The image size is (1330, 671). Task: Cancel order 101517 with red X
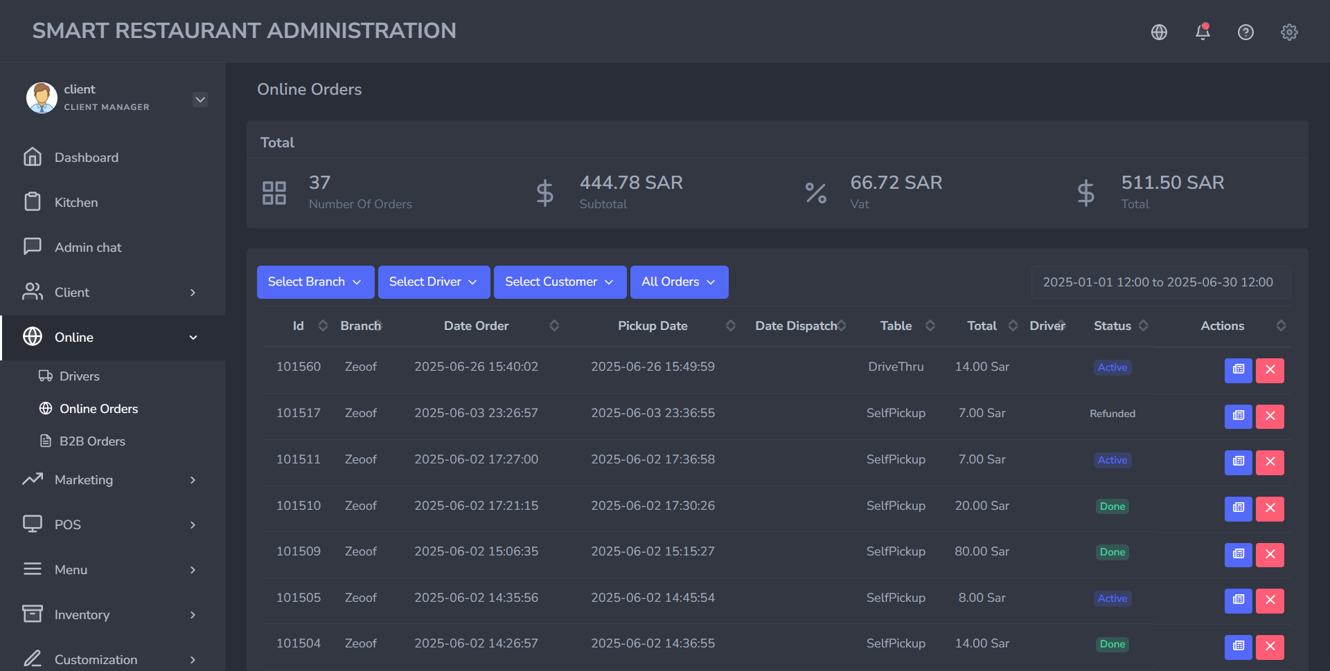pyautogui.click(x=1270, y=416)
